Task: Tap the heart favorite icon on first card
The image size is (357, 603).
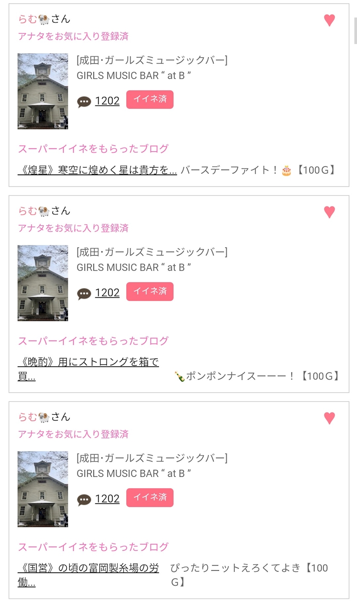Action: pyautogui.click(x=329, y=20)
